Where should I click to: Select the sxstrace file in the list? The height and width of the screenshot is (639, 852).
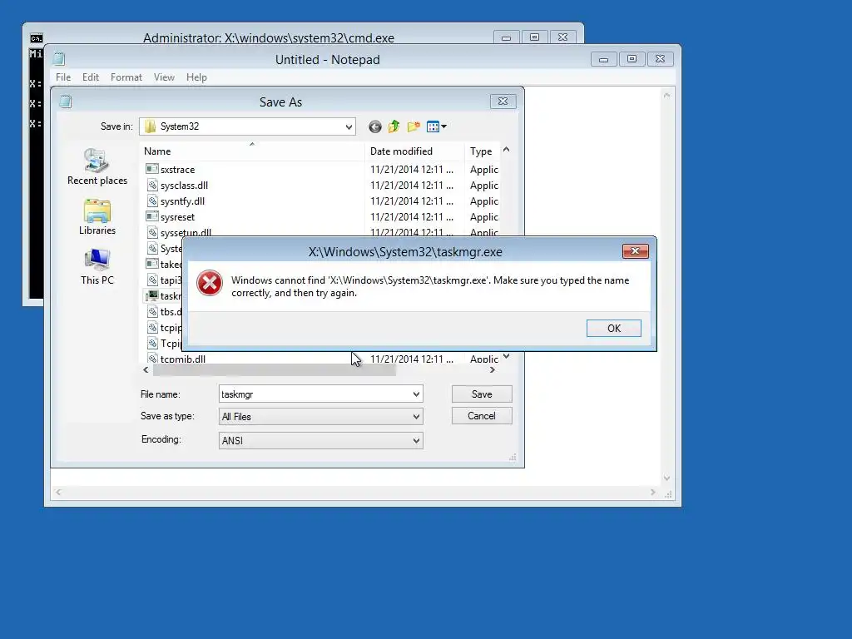pyautogui.click(x=178, y=170)
